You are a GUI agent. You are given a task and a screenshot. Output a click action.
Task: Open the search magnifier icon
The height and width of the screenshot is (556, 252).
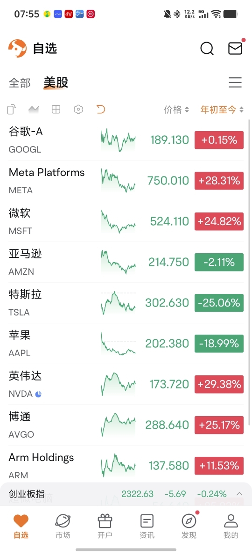click(207, 48)
